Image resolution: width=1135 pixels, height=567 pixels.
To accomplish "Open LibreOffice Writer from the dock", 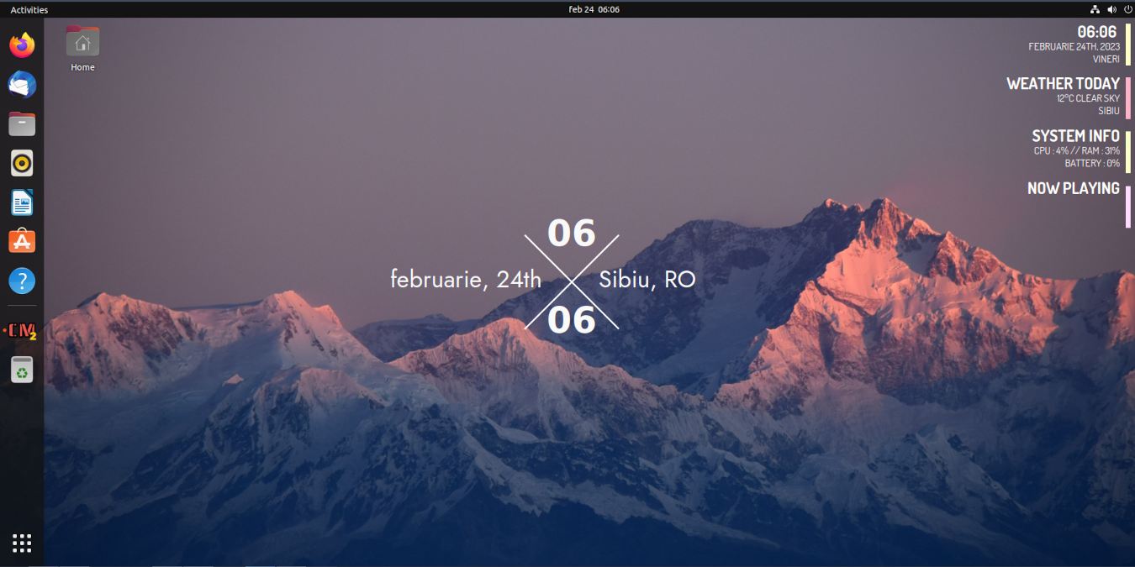I will click(21, 202).
